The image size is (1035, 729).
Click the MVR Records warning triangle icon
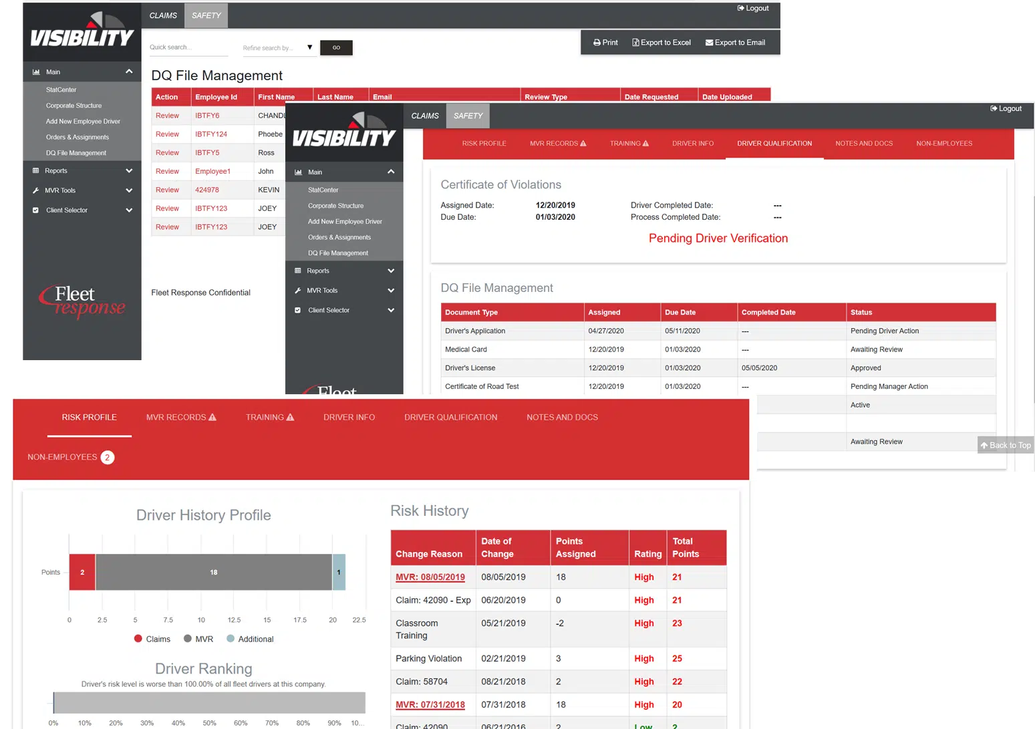[x=212, y=418]
